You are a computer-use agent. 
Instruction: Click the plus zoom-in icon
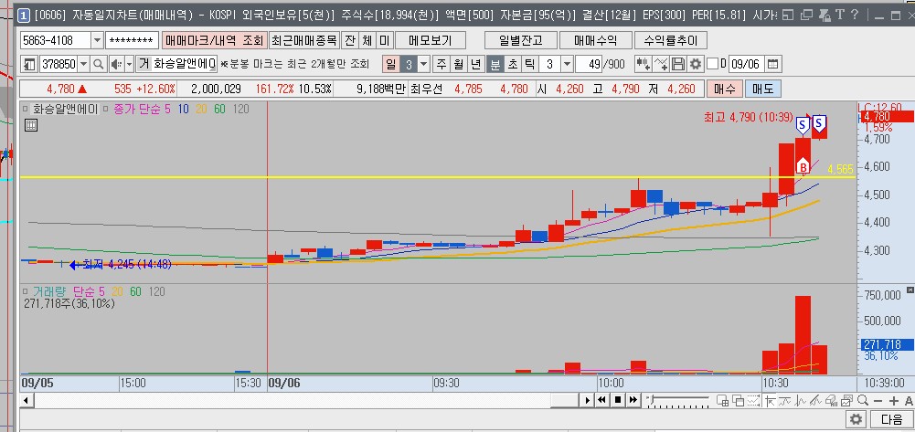click(x=893, y=401)
